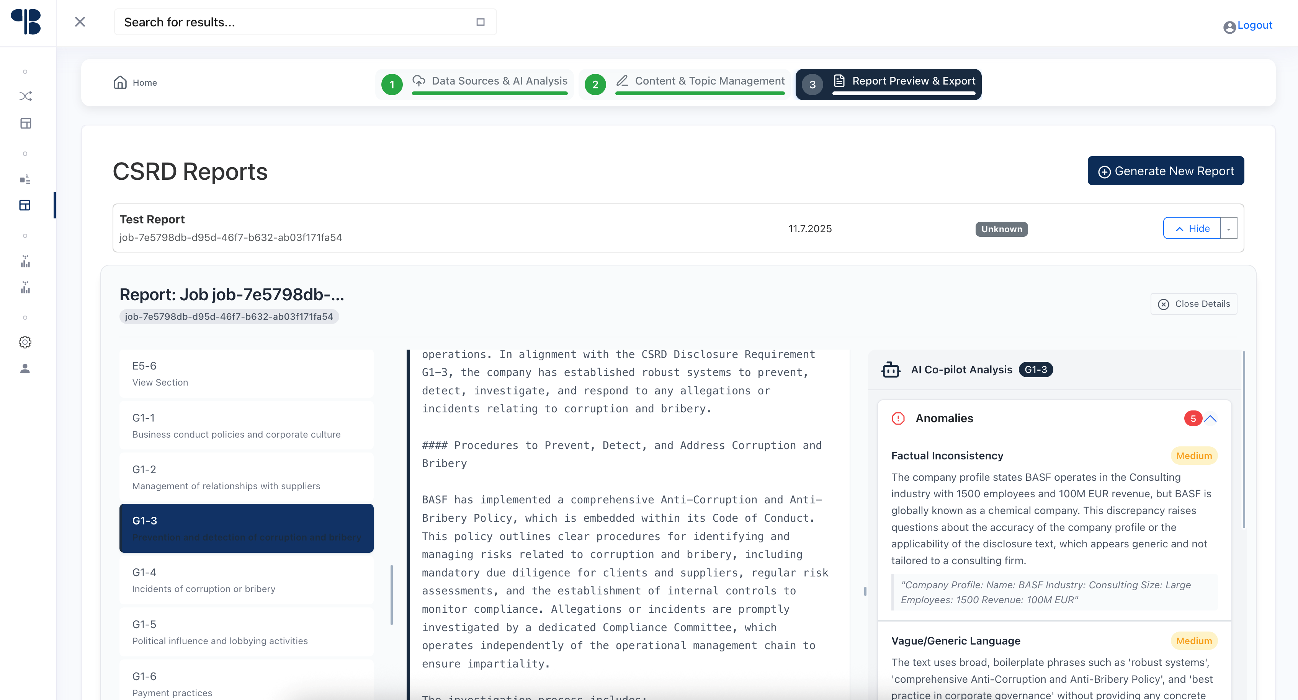The height and width of the screenshot is (700, 1298).
Task: Click the AI Co-pilot panel scrollbar
Action: point(1244,440)
